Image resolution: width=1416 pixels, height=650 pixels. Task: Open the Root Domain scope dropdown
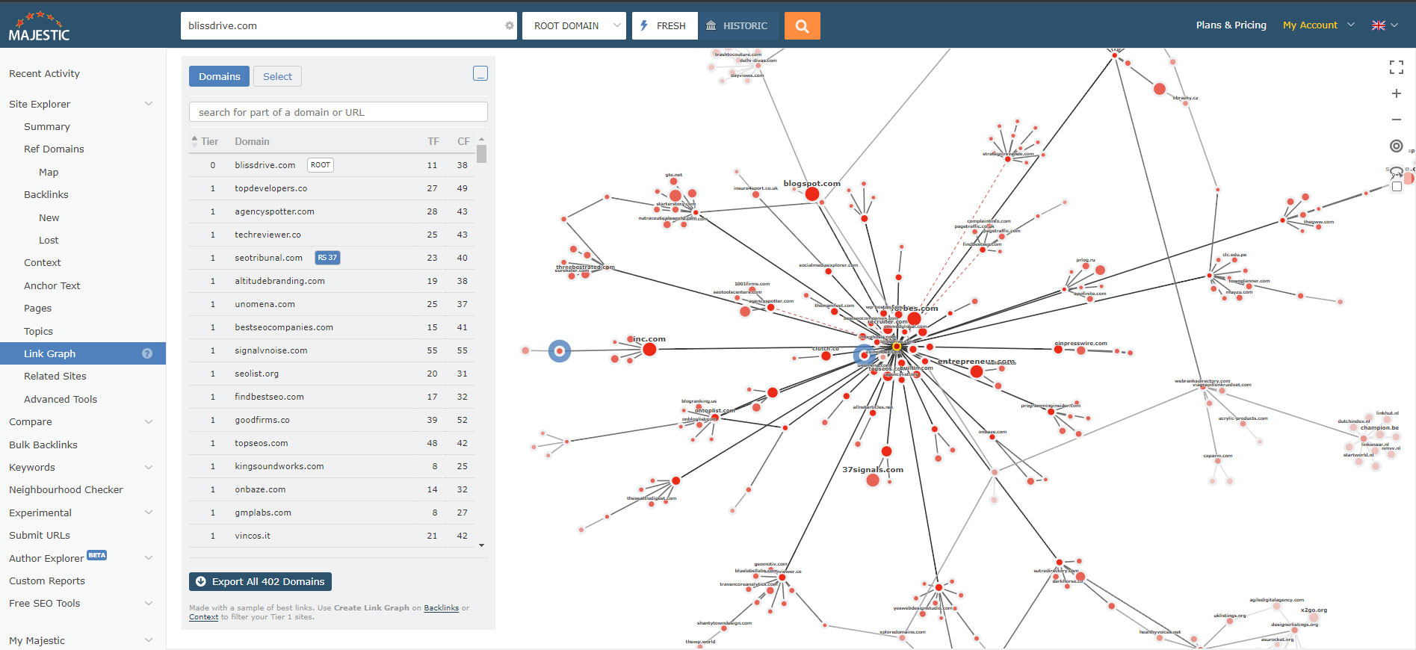[x=574, y=25]
